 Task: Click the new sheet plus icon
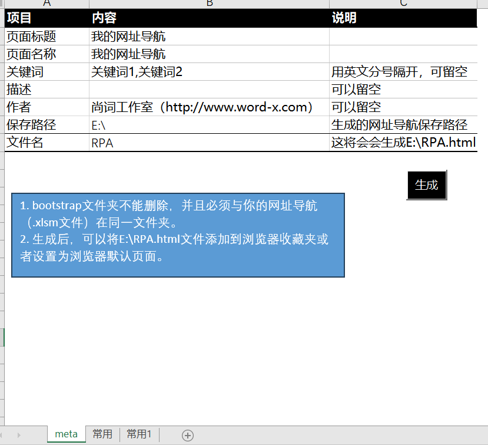click(188, 436)
